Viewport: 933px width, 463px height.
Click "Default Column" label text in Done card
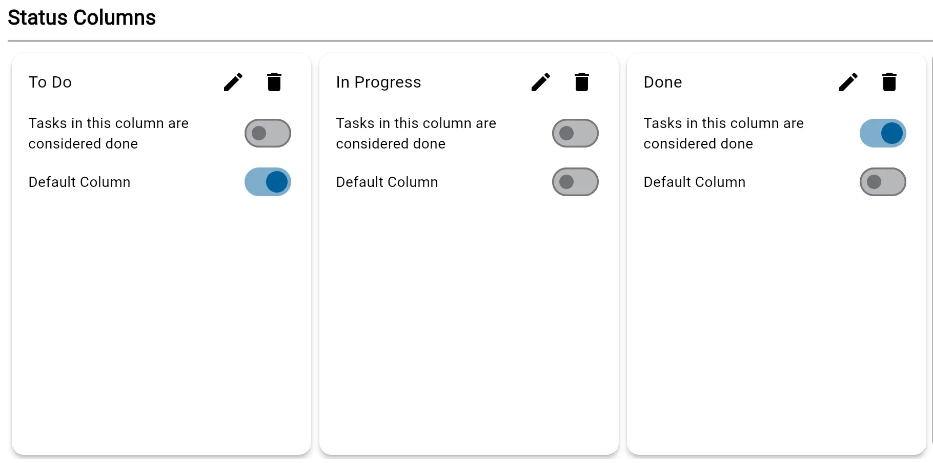click(695, 182)
